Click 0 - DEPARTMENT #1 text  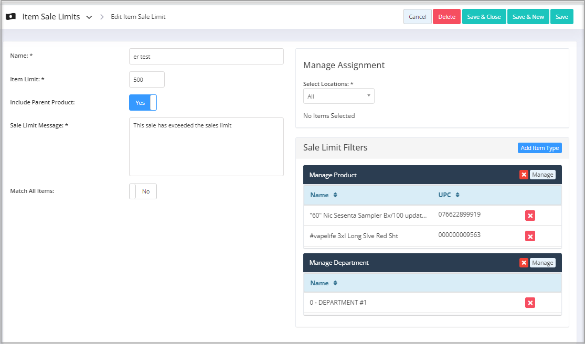tap(338, 302)
